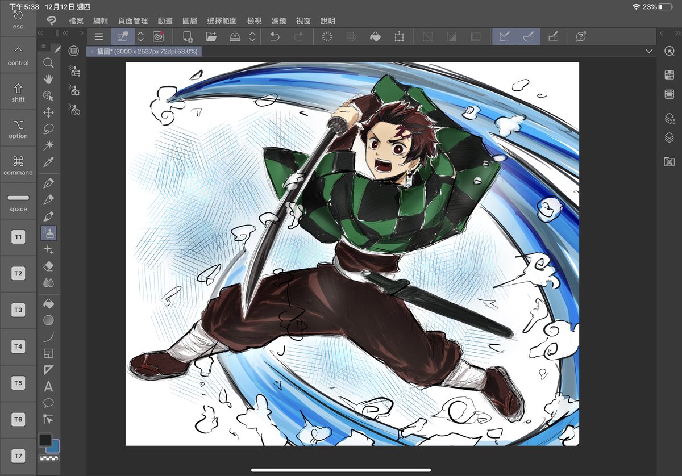682x476 pixels.
Task: Select the Move layer tool
Action: click(x=49, y=112)
